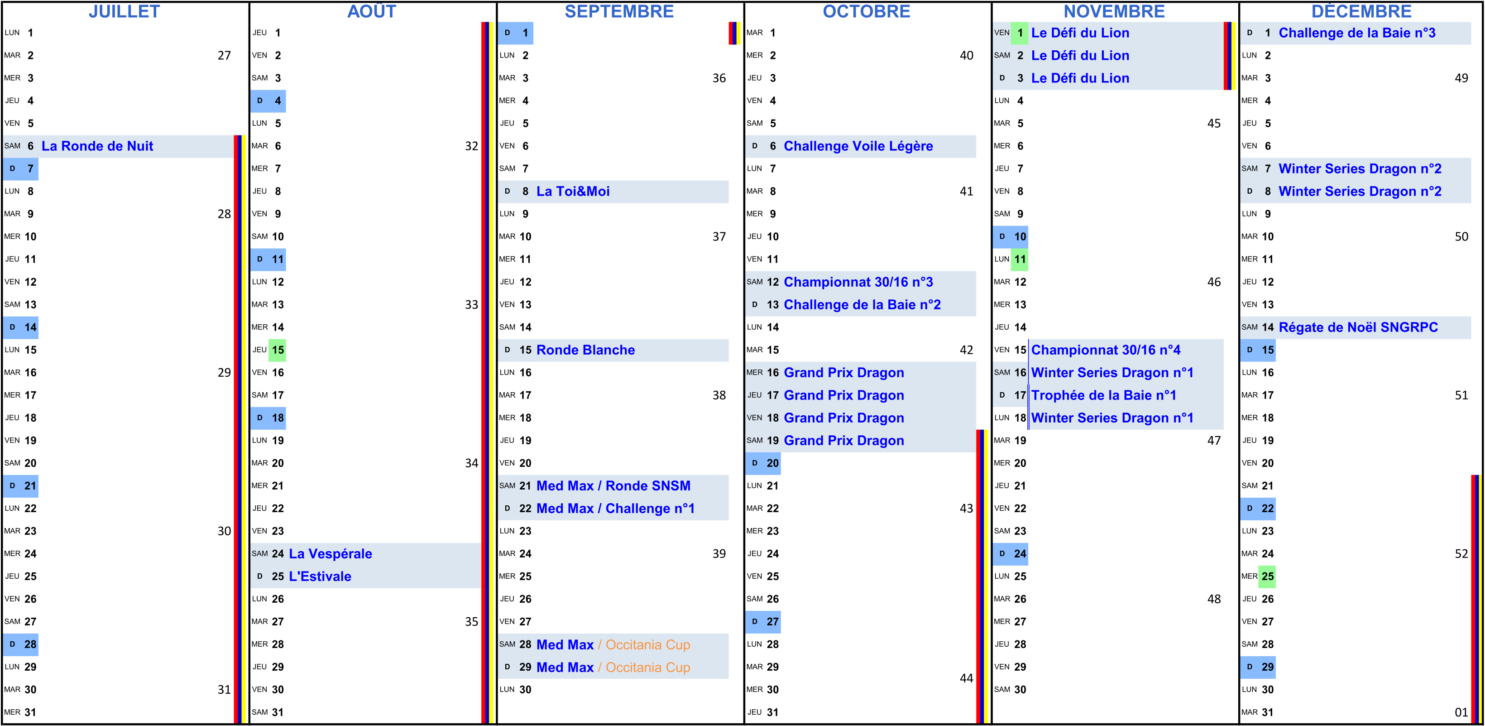The width and height of the screenshot is (1485, 726).
Task: Open the Ronde Blanche event
Action: tap(586, 350)
